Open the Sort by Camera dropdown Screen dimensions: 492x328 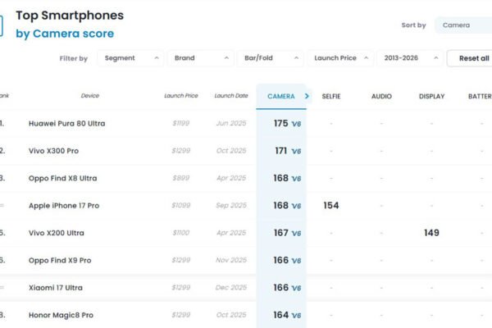pyautogui.click(x=462, y=25)
